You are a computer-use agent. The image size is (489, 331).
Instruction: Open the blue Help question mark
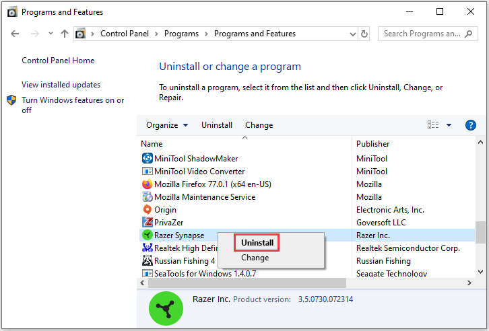pos(470,125)
